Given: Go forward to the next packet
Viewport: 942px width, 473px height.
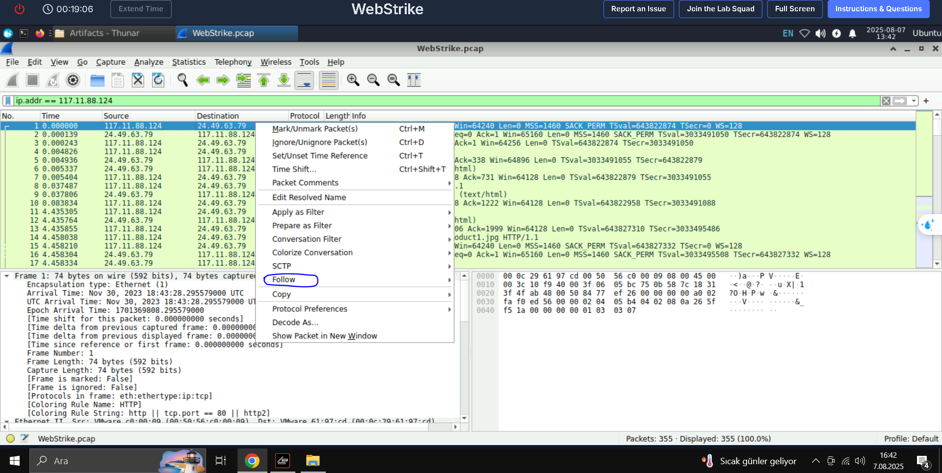Looking at the screenshot, I should 223,80.
